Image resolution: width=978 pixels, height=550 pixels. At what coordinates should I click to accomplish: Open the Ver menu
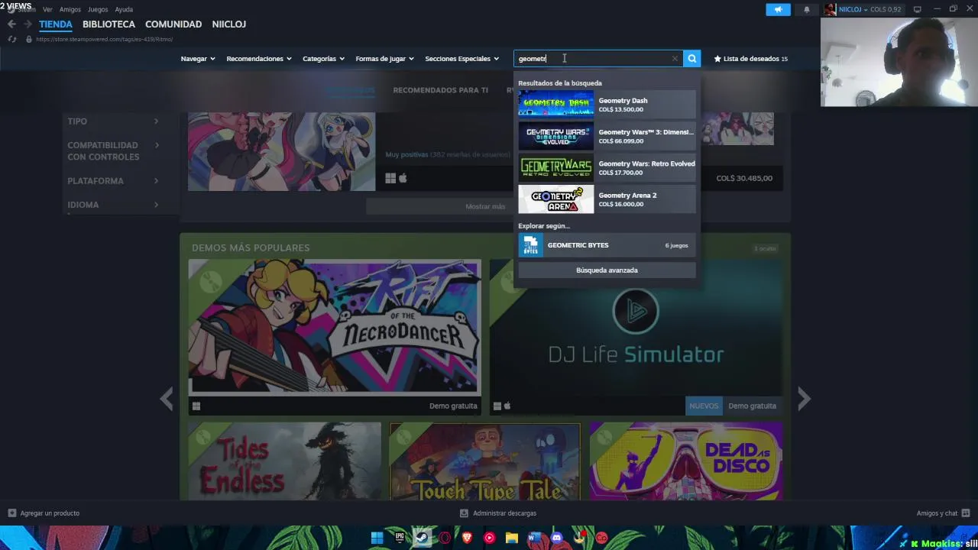pyautogui.click(x=47, y=9)
